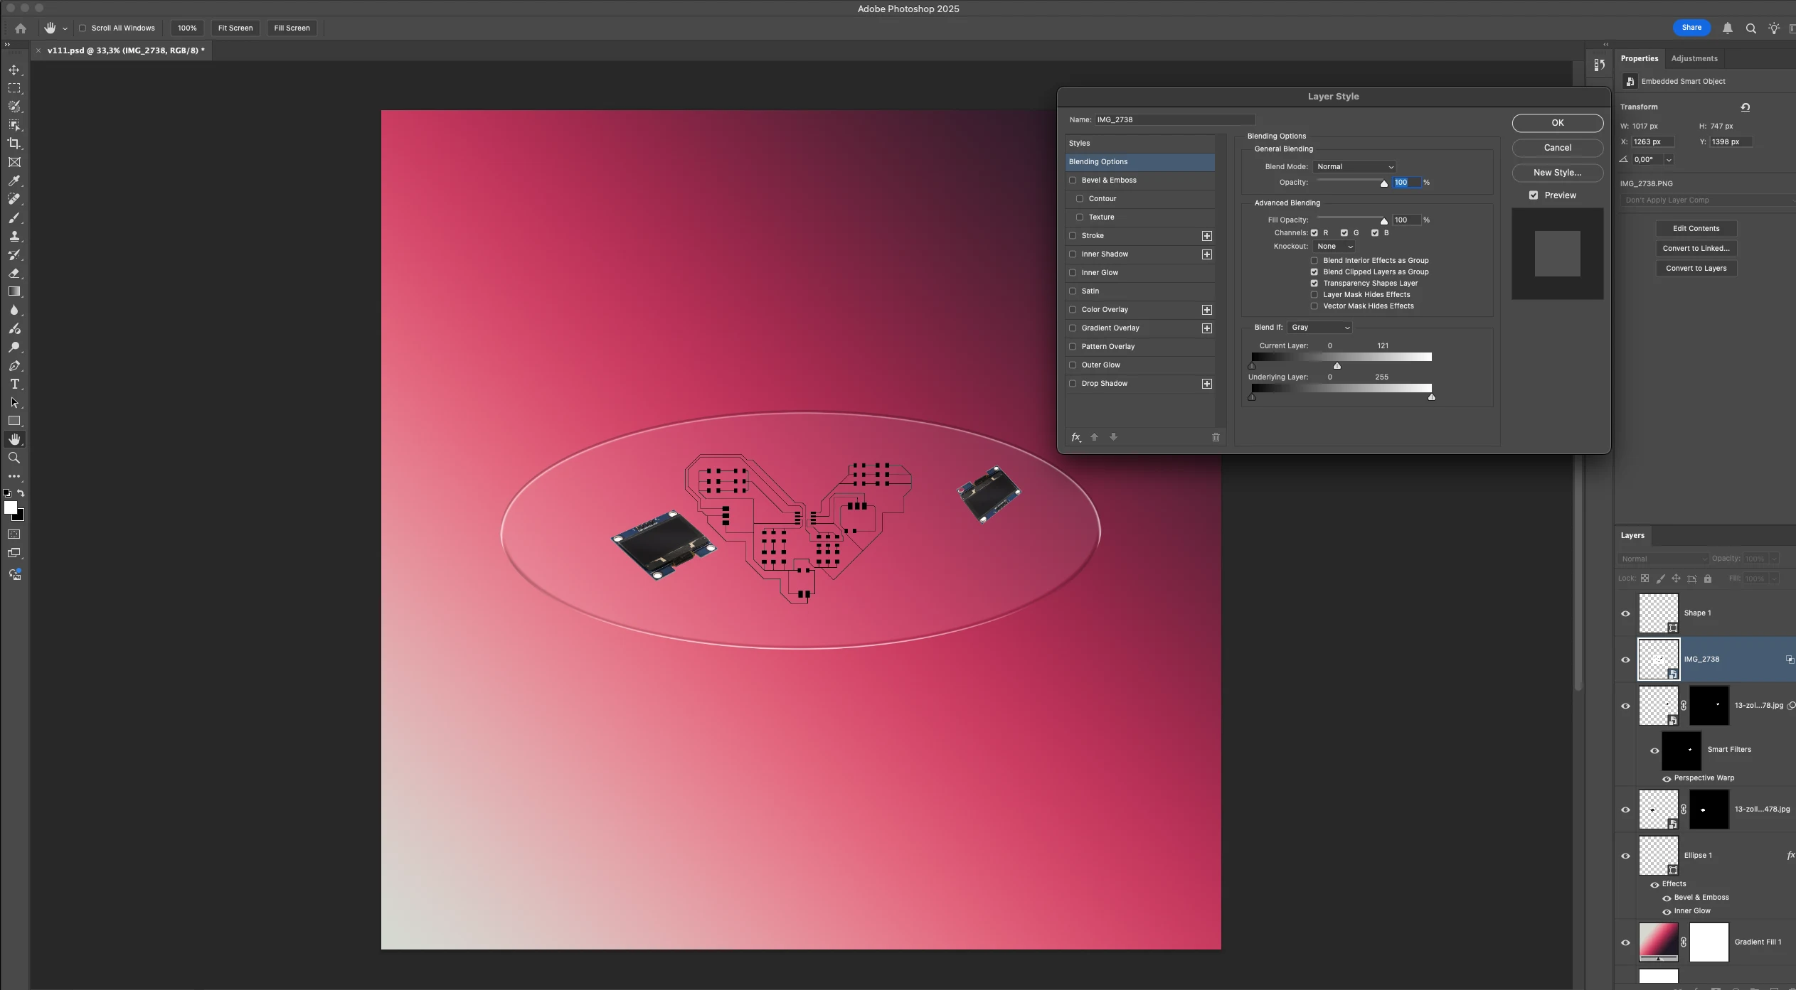Select the Eraser tool
Viewport: 1796px width, 990px height.
[14, 273]
